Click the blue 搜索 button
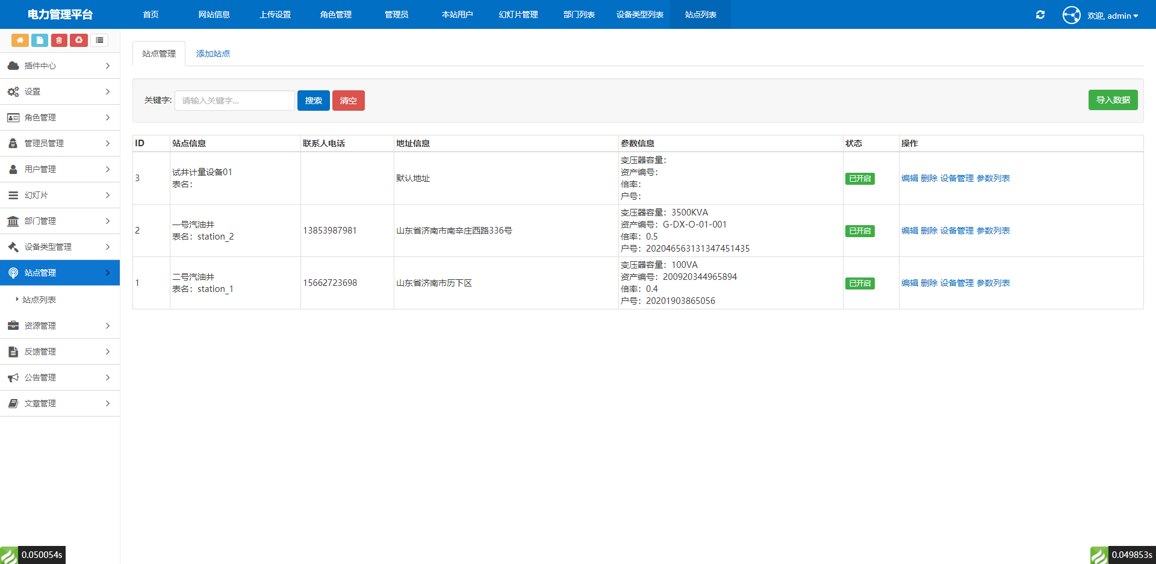This screenshot has height=564, width=1156. (314, 101)
